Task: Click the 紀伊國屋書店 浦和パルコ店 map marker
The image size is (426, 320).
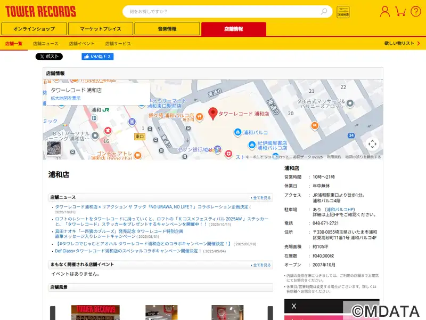Action: point(252,145)
